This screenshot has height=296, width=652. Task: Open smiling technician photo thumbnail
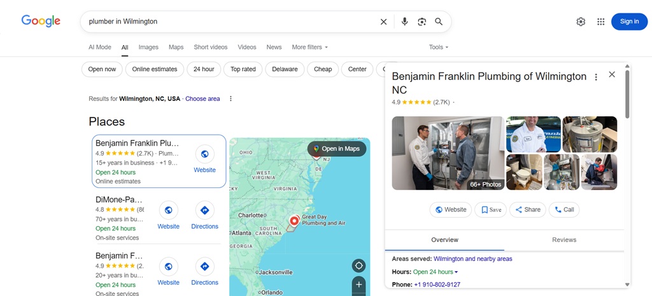(x=533, y=134)
